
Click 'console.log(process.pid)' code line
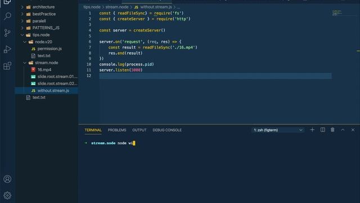(127, 64)
